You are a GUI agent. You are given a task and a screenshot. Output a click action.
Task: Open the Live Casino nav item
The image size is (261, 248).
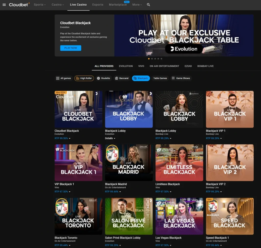[78, 5]
